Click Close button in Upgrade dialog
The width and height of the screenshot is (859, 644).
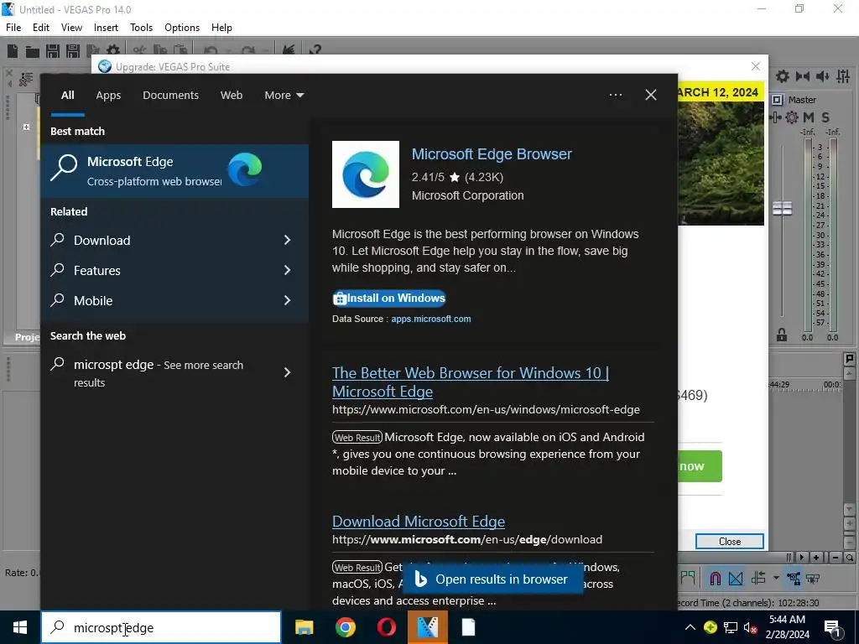point(729,541)
